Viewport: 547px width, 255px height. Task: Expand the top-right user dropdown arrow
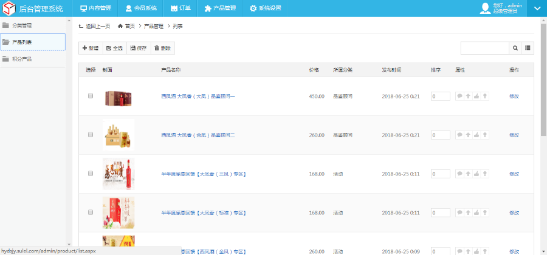point(537,8)
